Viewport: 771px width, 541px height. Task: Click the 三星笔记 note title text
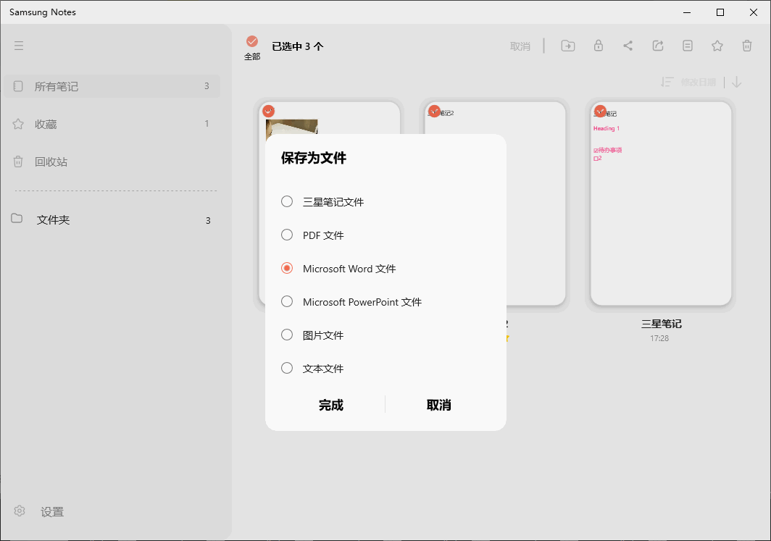click(661, 324)
